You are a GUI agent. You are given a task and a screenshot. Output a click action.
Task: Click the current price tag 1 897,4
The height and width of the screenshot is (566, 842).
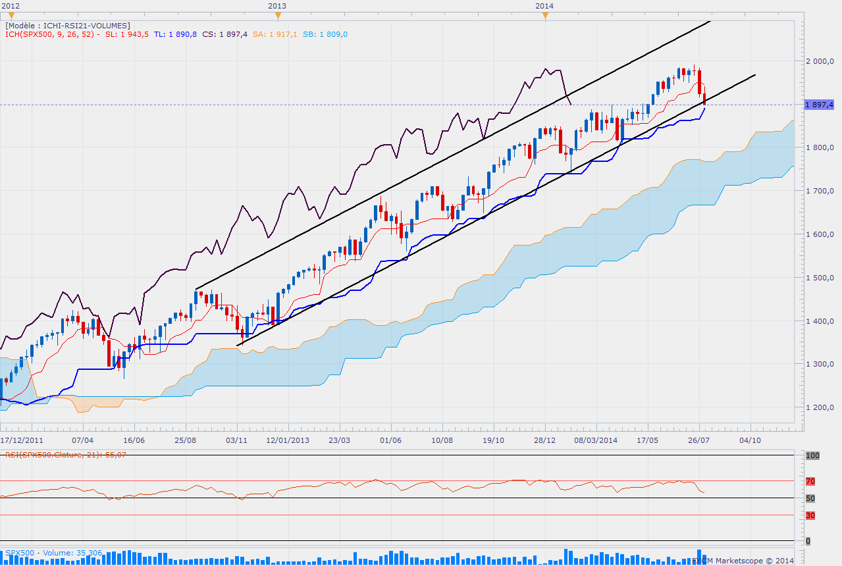click(x=819, y=105)
